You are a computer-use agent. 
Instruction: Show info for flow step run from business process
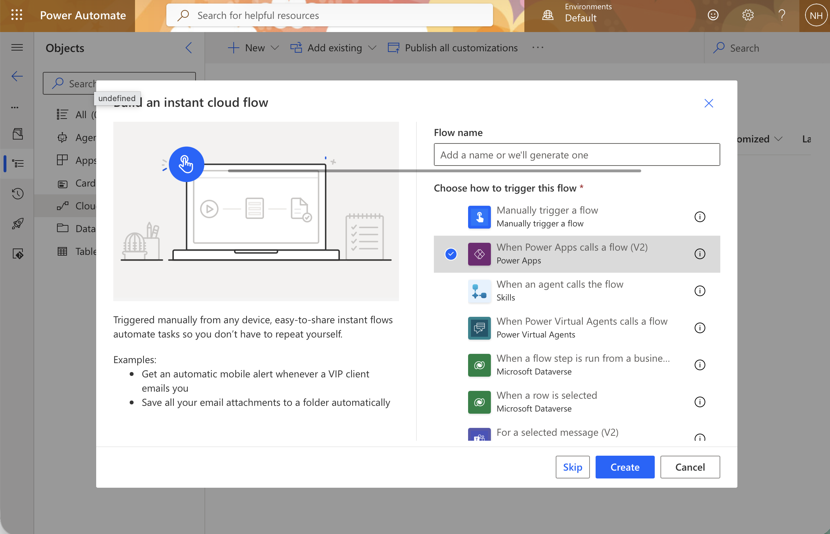click(700, 365)
